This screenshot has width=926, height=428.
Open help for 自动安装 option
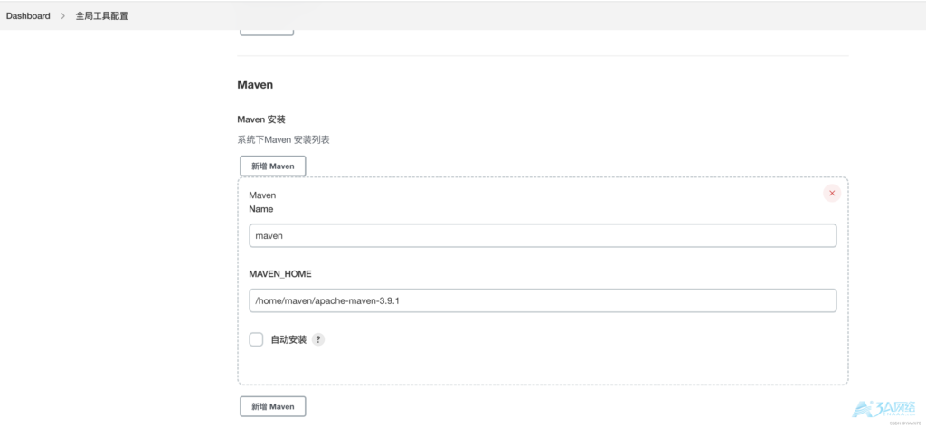[x=318, y=339]
